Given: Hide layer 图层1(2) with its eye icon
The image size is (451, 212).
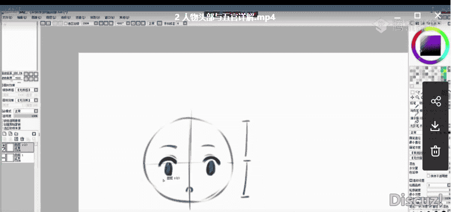Looking at the screenshot, I should (4, 145).
